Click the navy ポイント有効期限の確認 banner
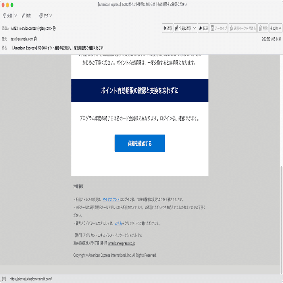The height and width of the screenshot is (283, 283). coord(140,90)
